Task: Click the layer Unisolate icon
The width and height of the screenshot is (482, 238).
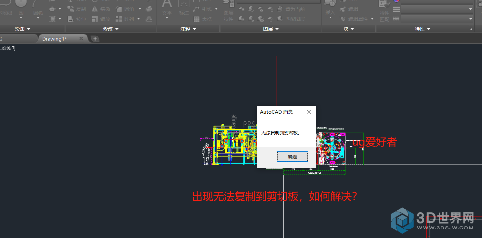Action: pyautogui.click(x=251, y=19)
